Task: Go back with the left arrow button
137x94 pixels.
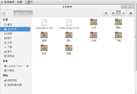Action: [x=4, y=13]
